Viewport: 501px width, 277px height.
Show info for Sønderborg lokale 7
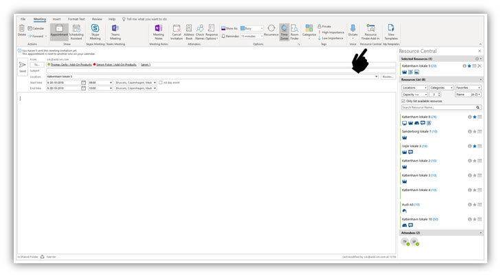[469, 132]
